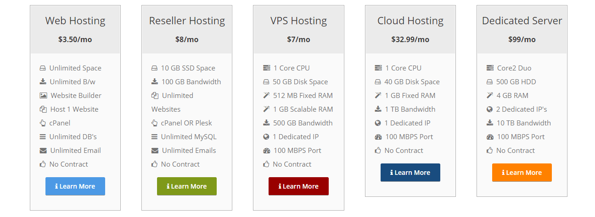
Task: Click the envelope icon next to Unlimited Email
Action: [43, 151]
